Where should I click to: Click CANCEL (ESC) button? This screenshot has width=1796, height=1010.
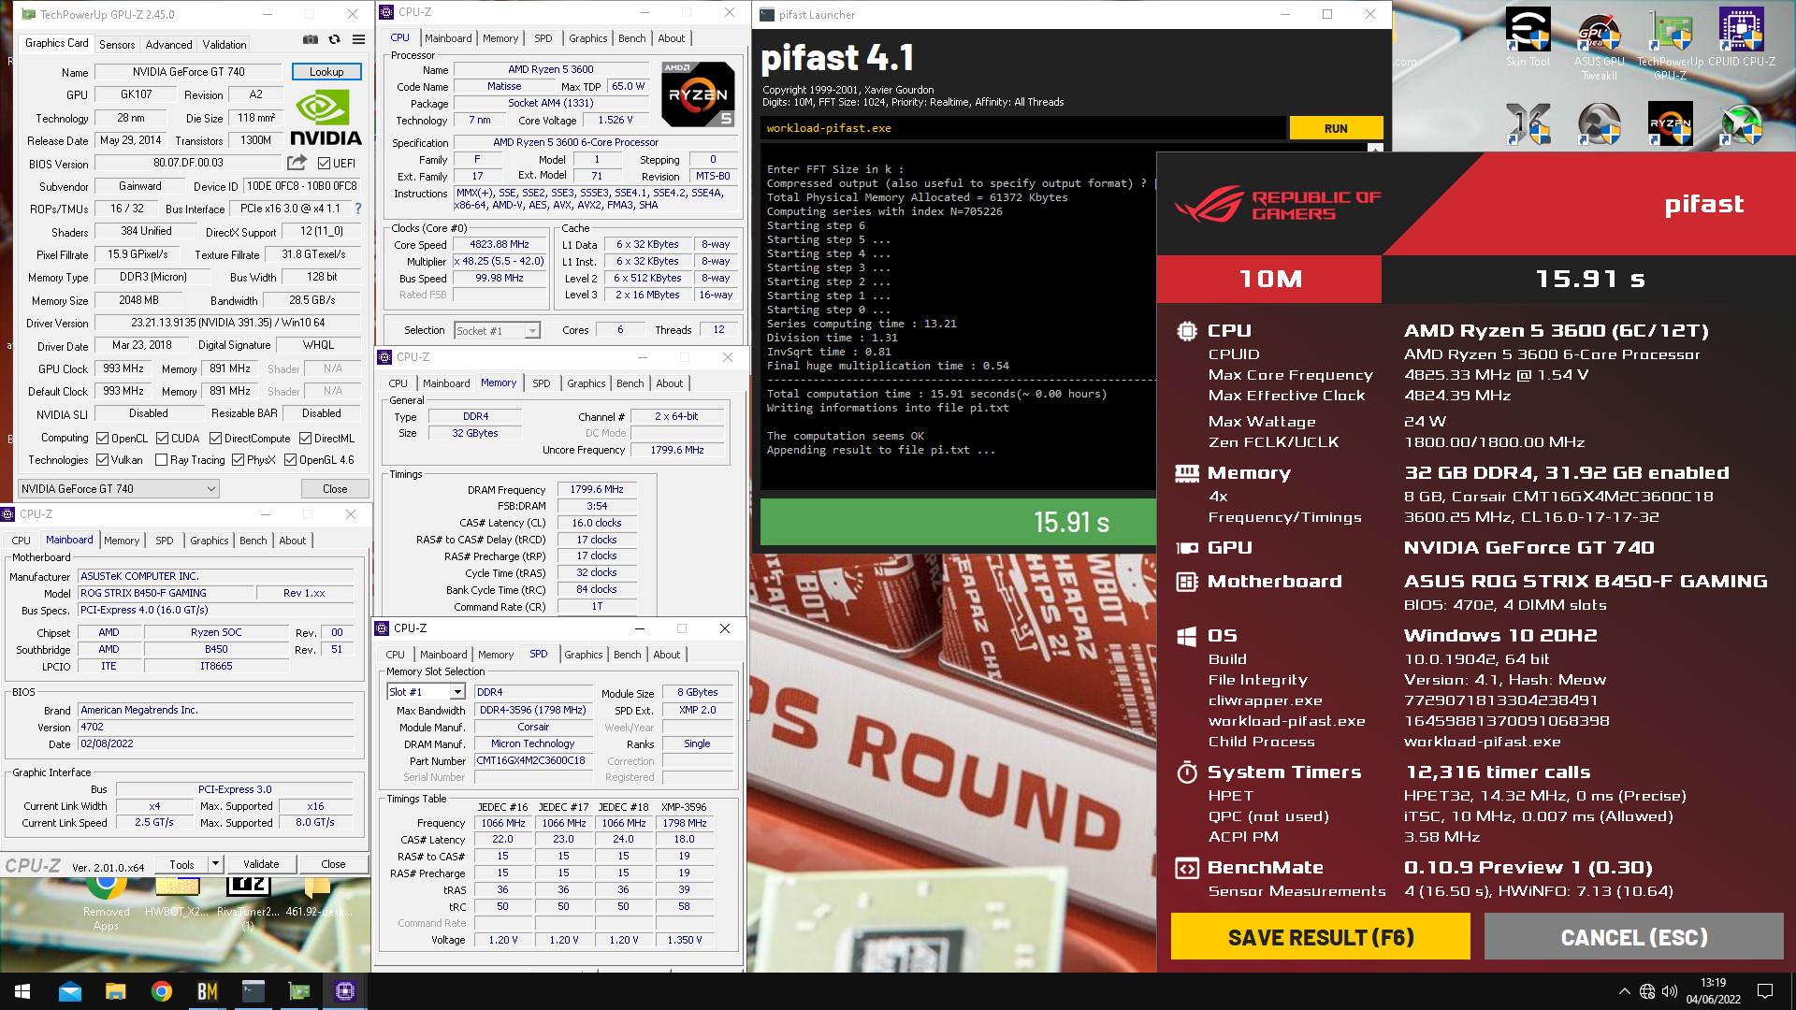coord(1634,937)
